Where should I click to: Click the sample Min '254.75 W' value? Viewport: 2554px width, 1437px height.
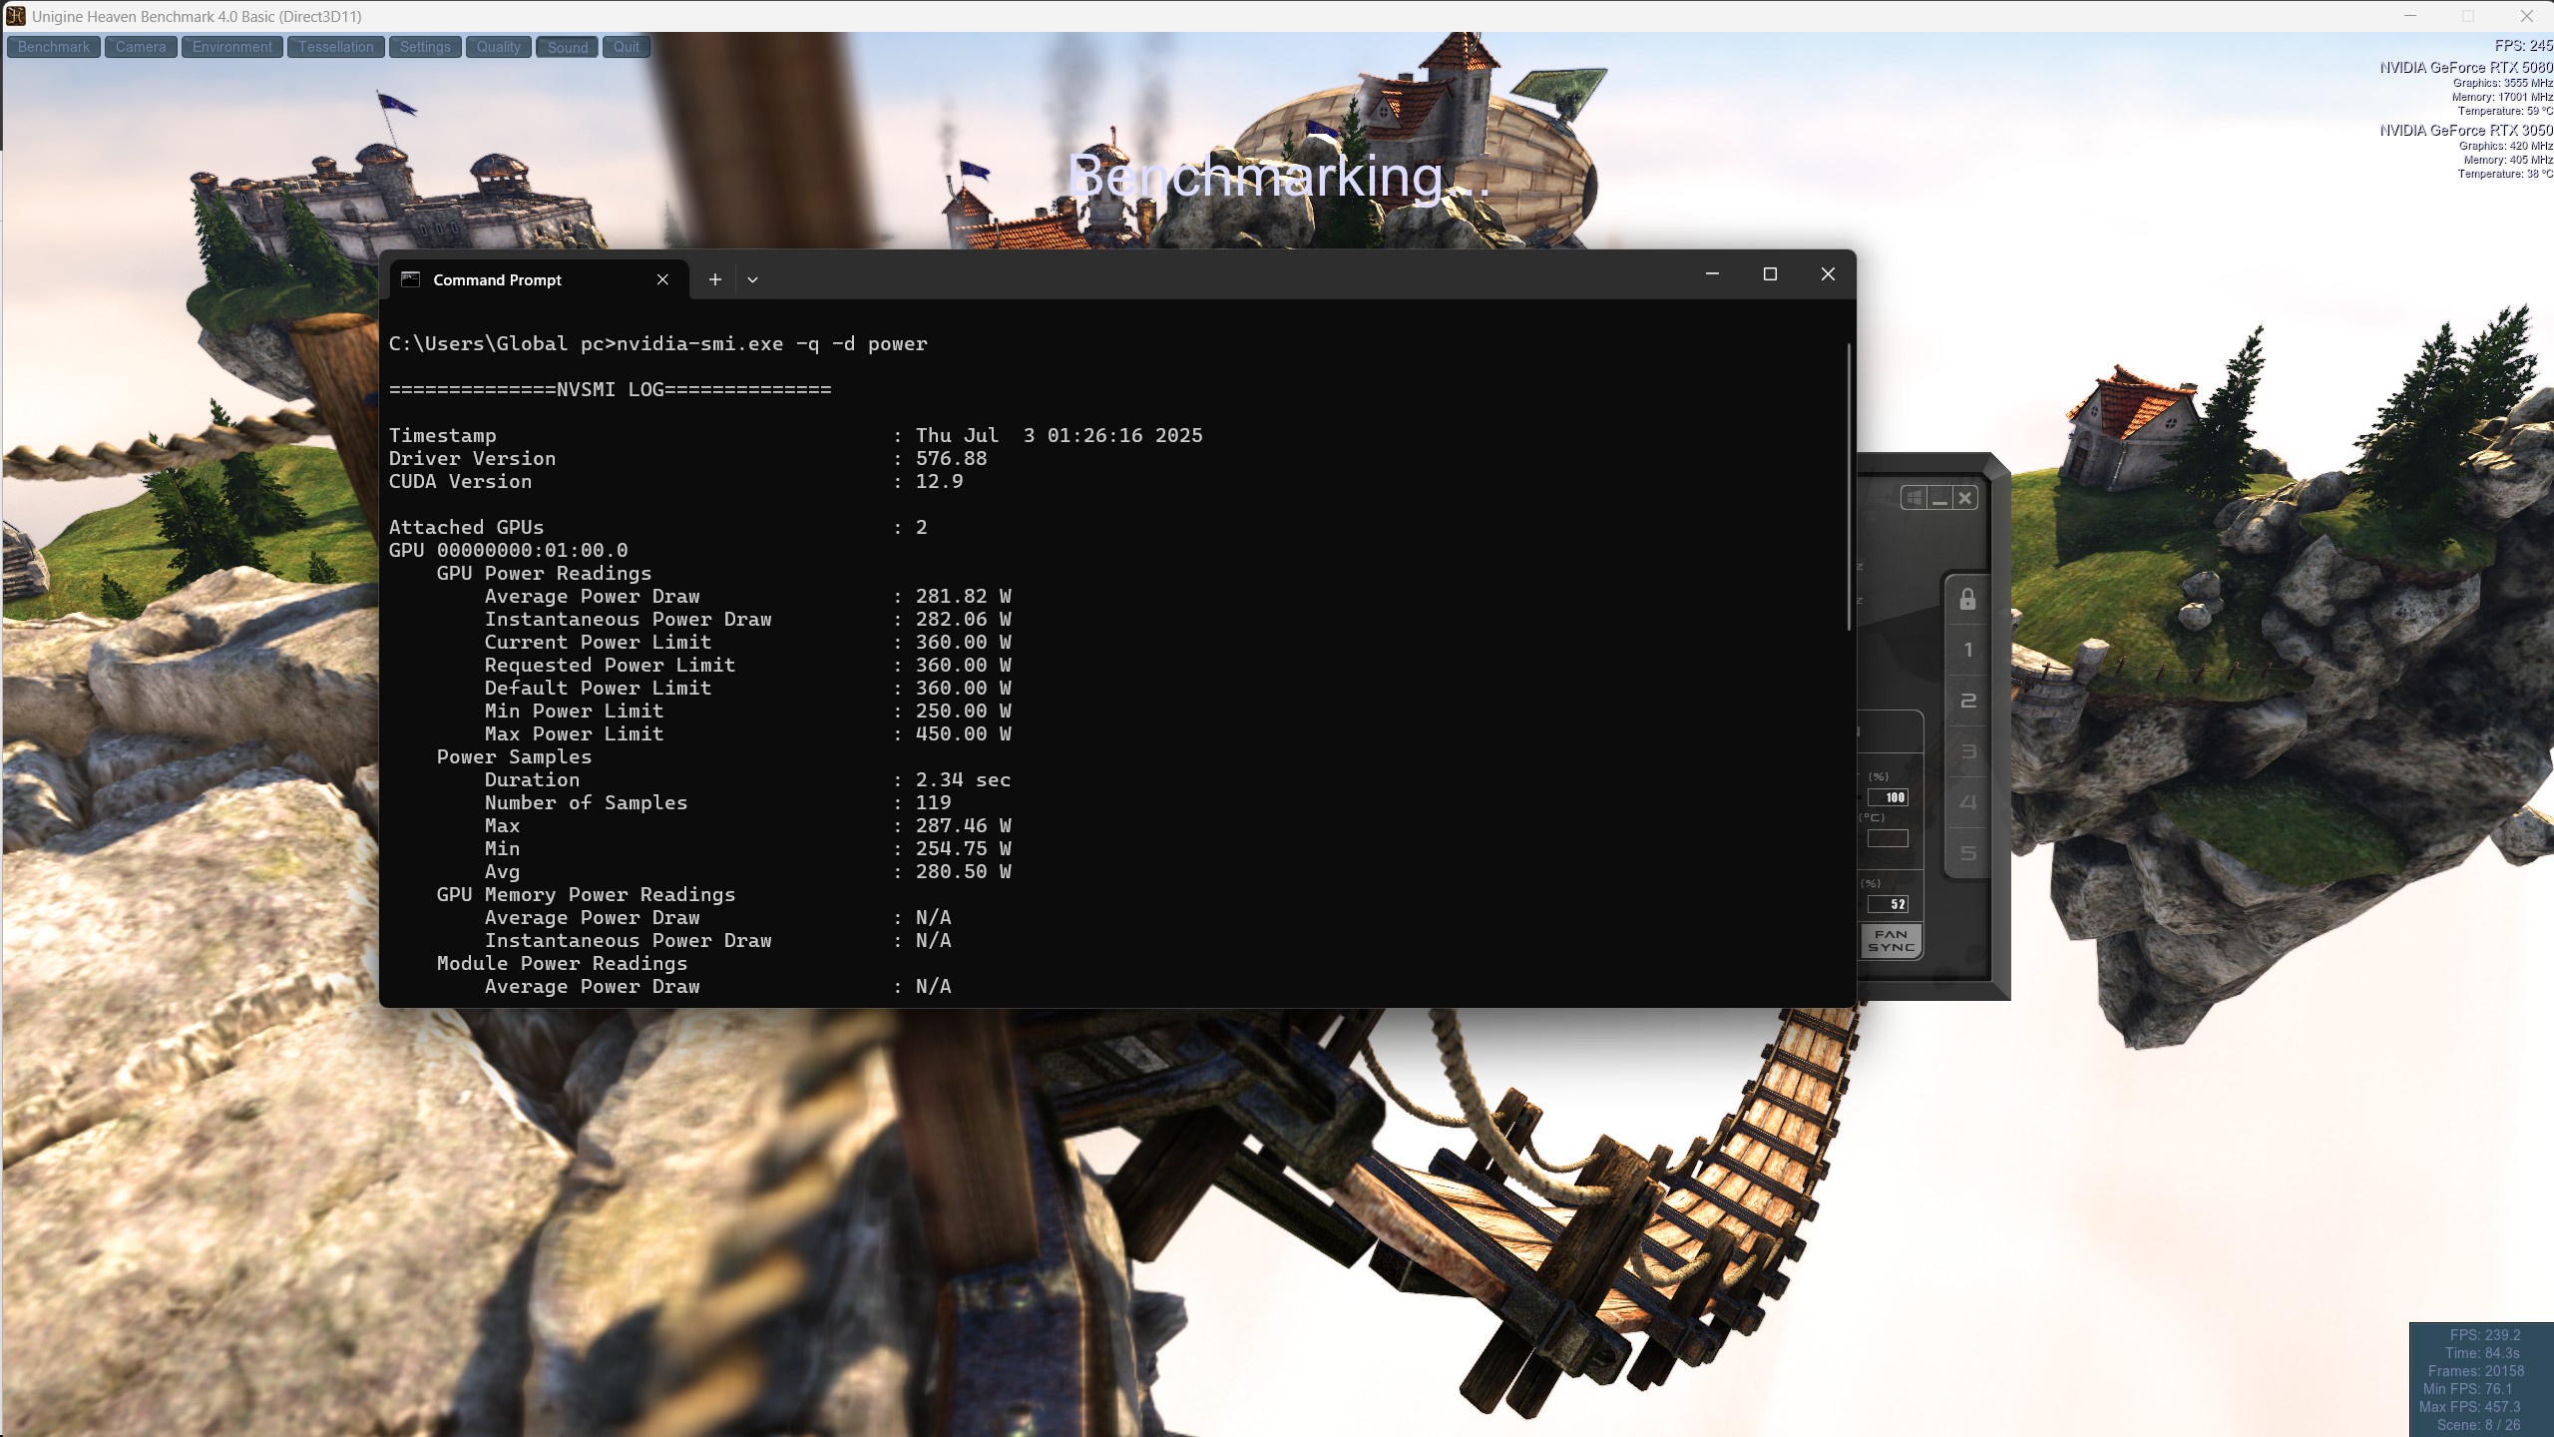(964, 849)
